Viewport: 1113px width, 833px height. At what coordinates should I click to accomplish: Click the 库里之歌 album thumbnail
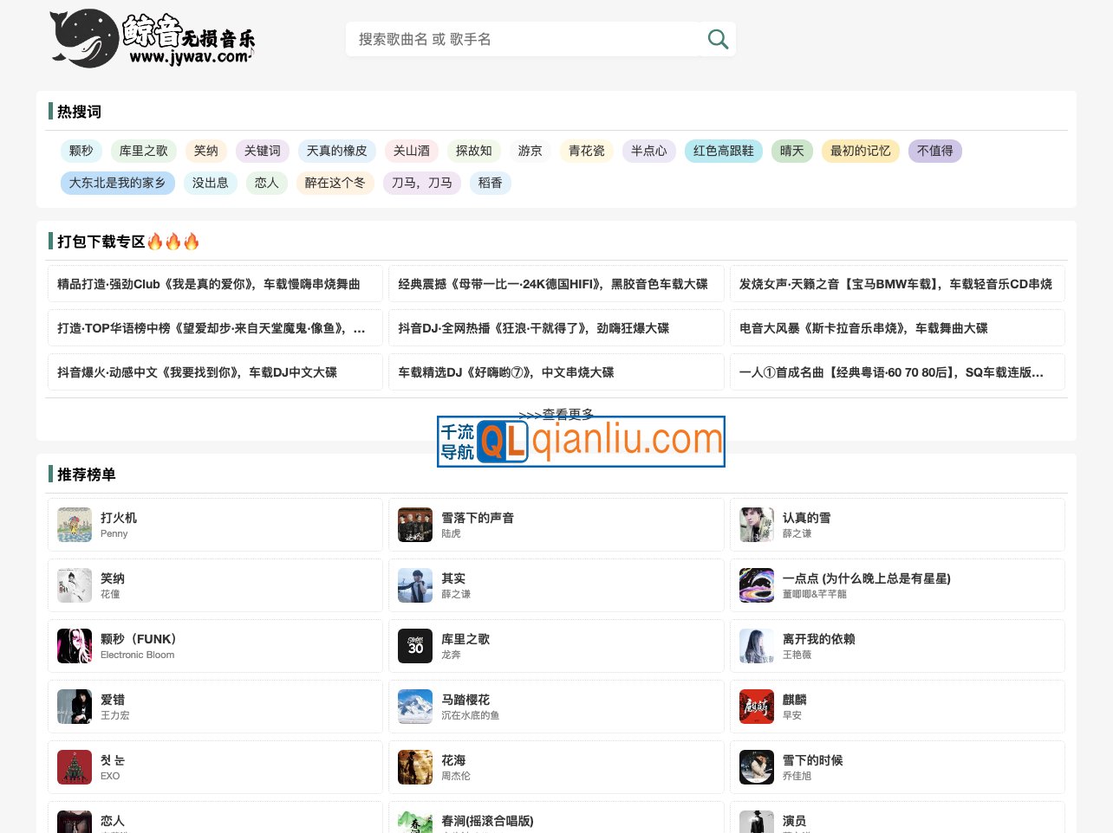pos(415,645)
